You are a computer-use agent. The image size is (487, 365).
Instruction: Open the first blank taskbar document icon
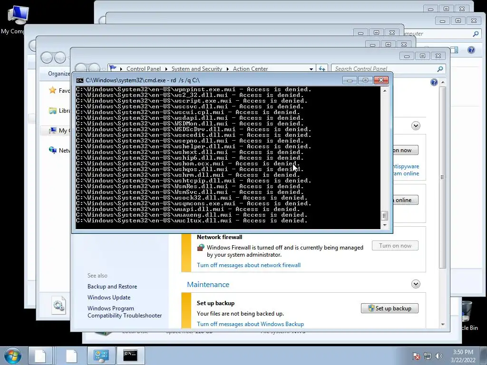click(40, 355)
